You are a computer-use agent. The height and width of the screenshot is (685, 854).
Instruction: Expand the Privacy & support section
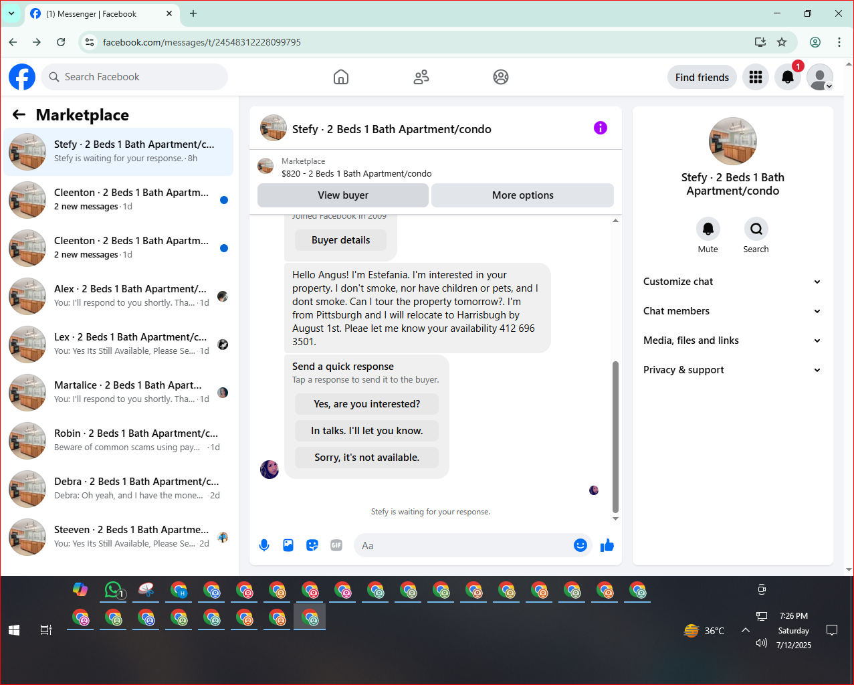pos(732,370)
